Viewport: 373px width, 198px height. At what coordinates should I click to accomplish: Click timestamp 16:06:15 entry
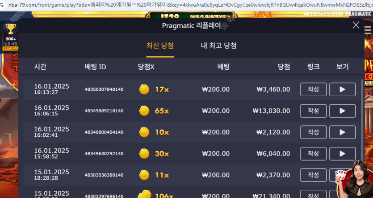tap(46, 114)
